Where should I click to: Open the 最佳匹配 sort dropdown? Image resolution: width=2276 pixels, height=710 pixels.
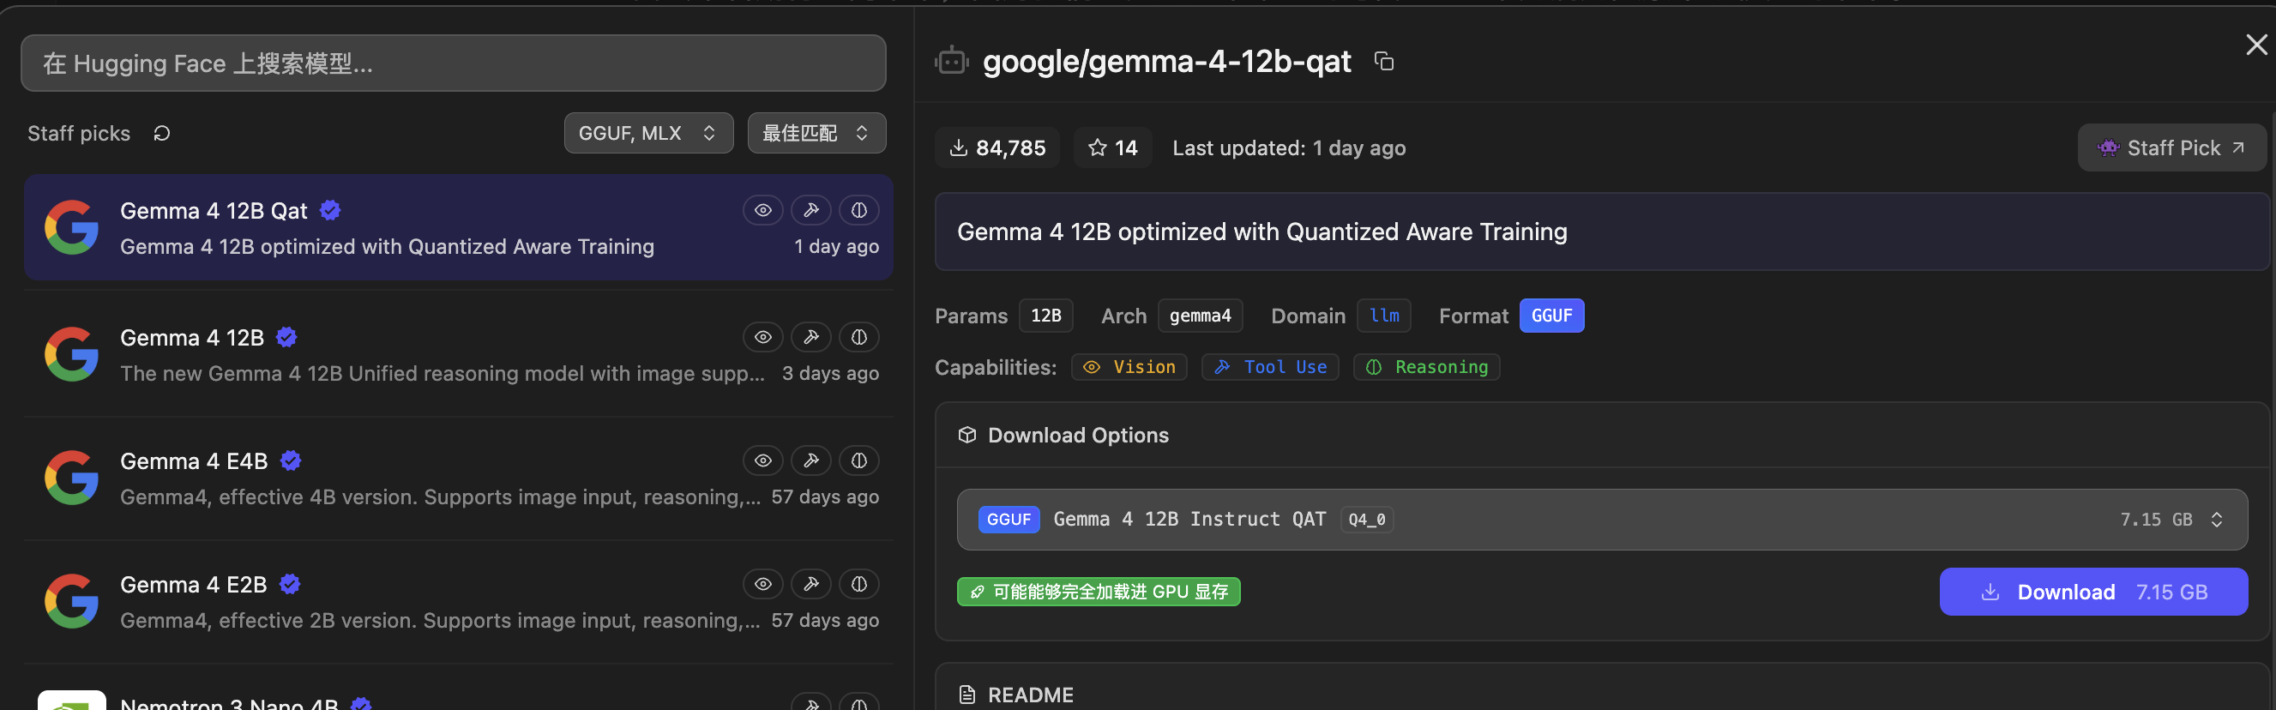click(816, 134)
